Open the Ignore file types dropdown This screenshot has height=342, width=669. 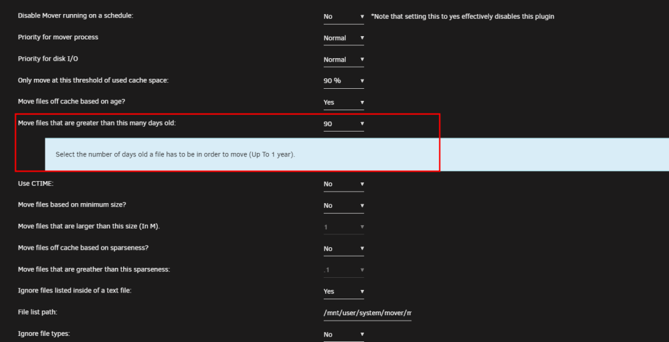(343, 335)
